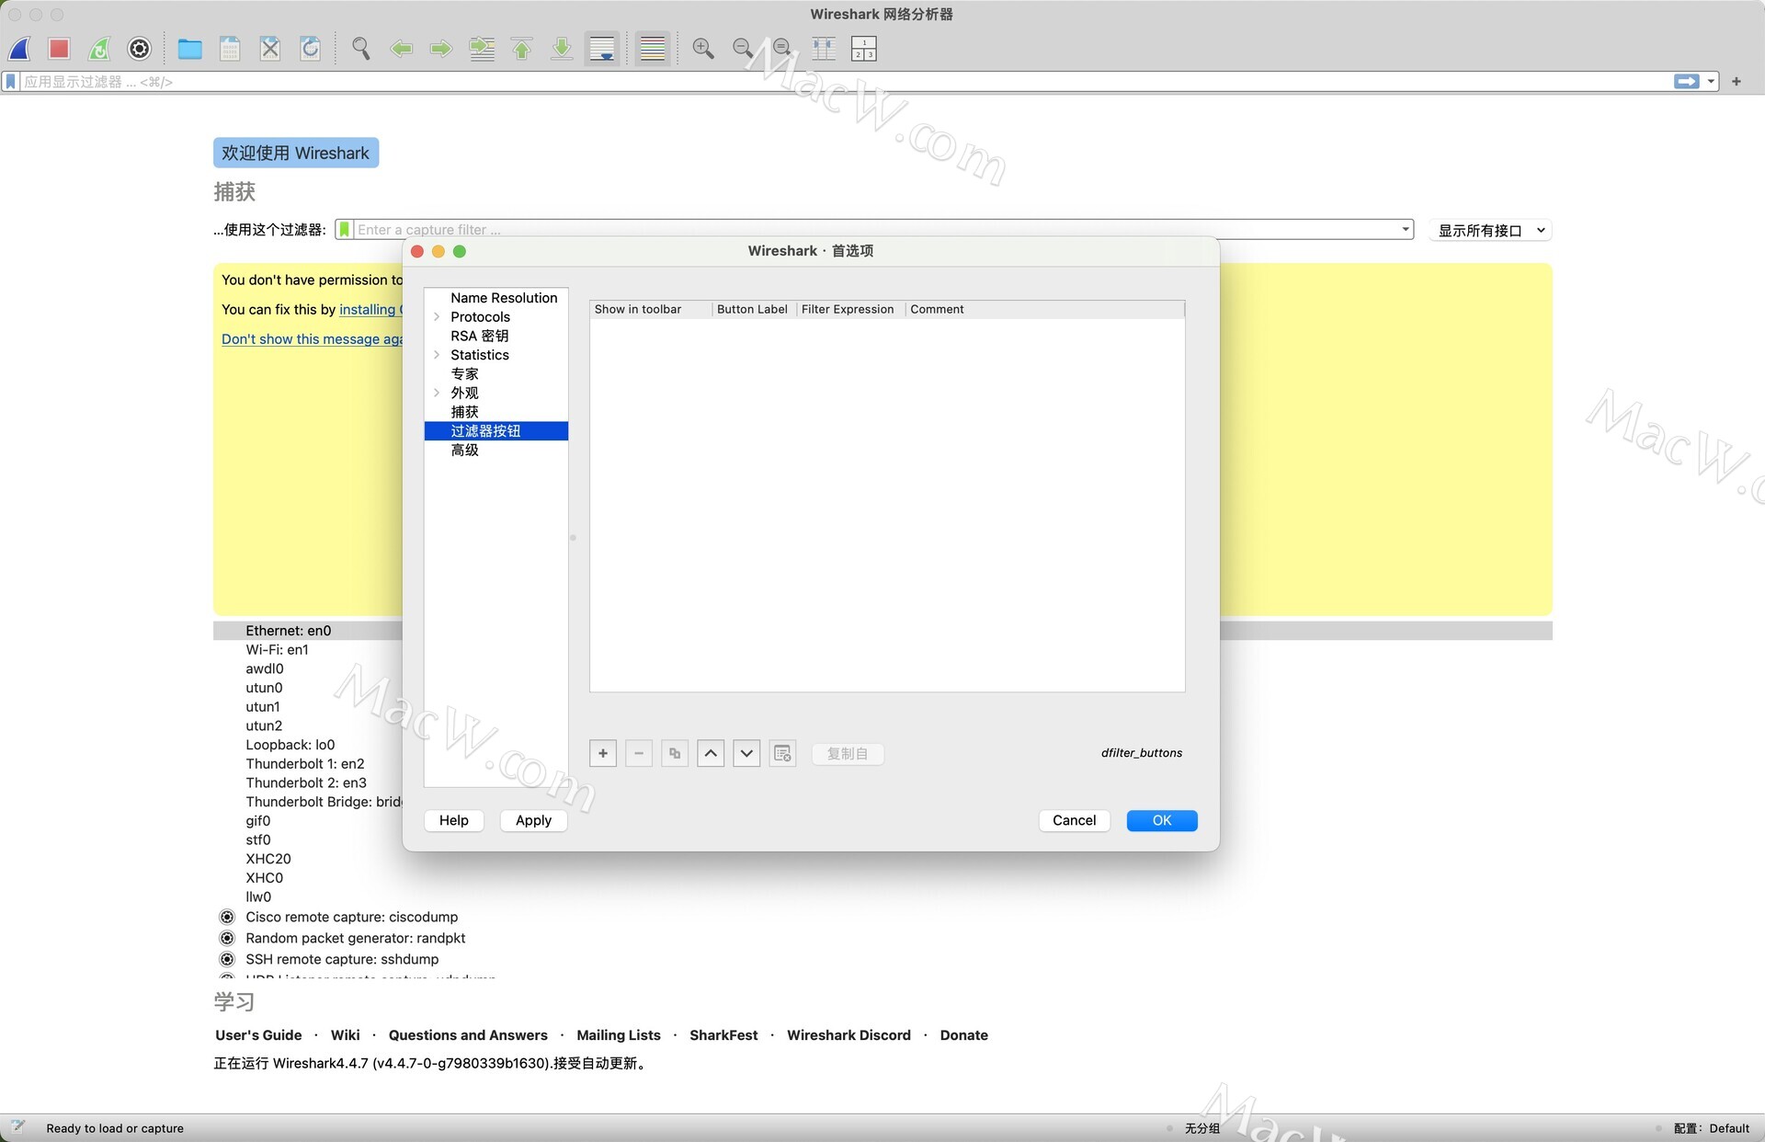The width and height of the screenshot is (1765, 1142).
Task: Click the close capture file icon
Action: [270, 48]
